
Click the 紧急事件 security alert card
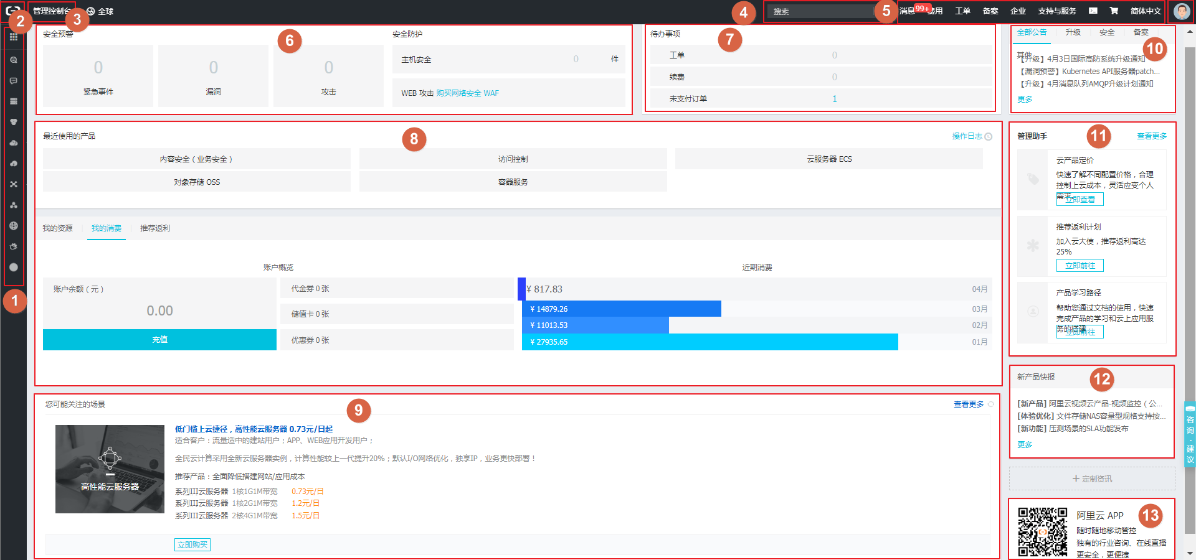(x=98, y=76)
